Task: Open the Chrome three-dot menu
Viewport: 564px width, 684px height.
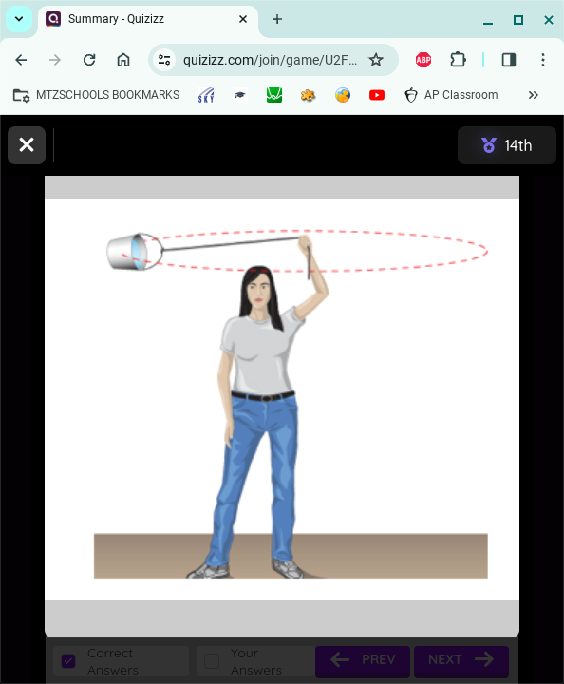Action: pos(543,60)
